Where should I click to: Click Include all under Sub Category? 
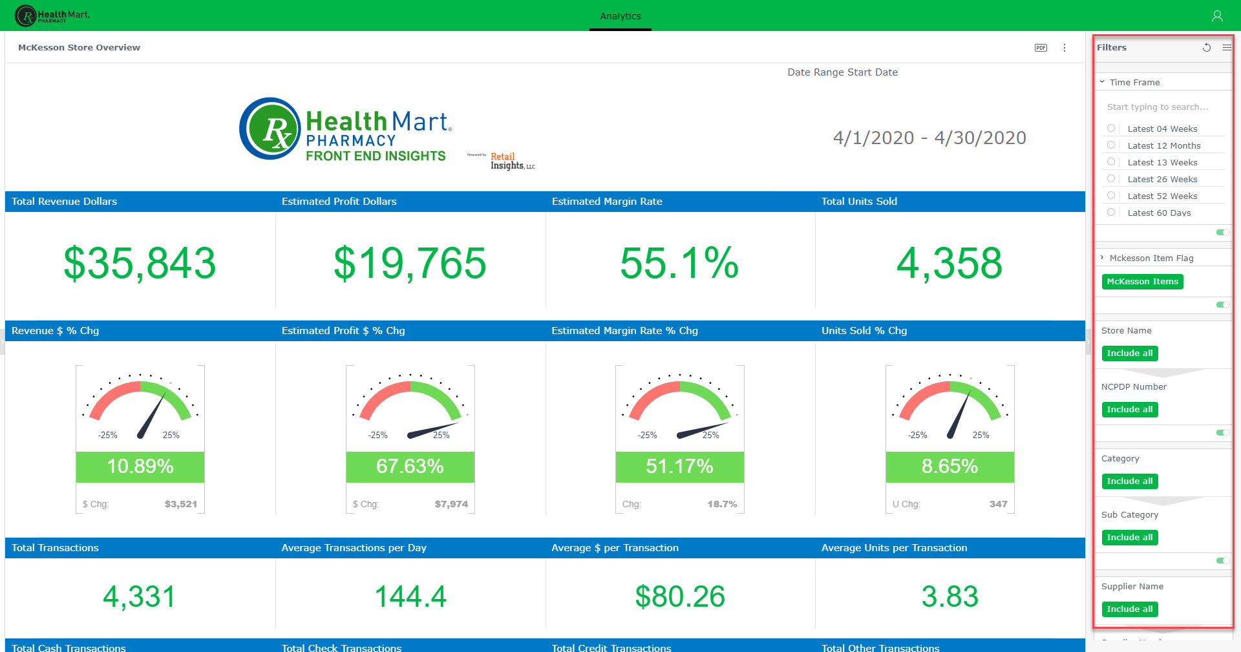[x=1130, y=538]
